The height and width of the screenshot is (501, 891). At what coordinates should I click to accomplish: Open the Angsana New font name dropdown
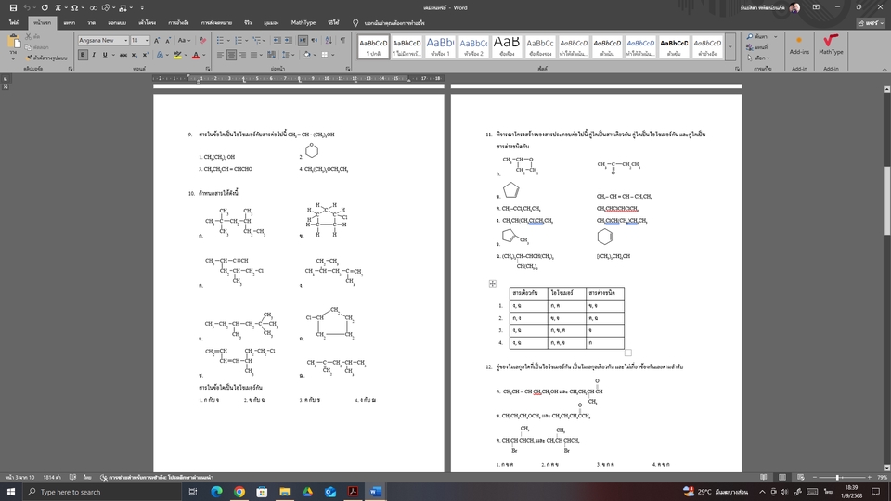point(123,41)
